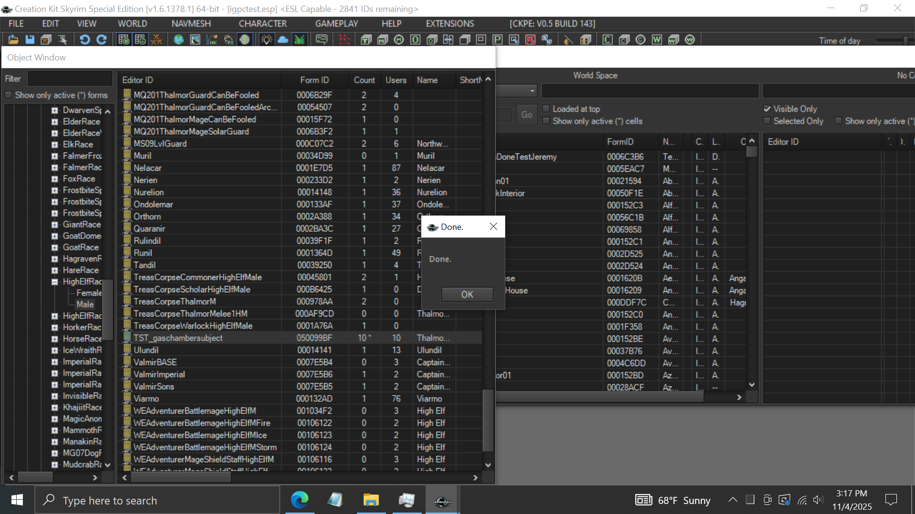The width and height of the screenshot is (915, 514).
Task: Click the Open data files folder icon
Action: pos(13,40)
